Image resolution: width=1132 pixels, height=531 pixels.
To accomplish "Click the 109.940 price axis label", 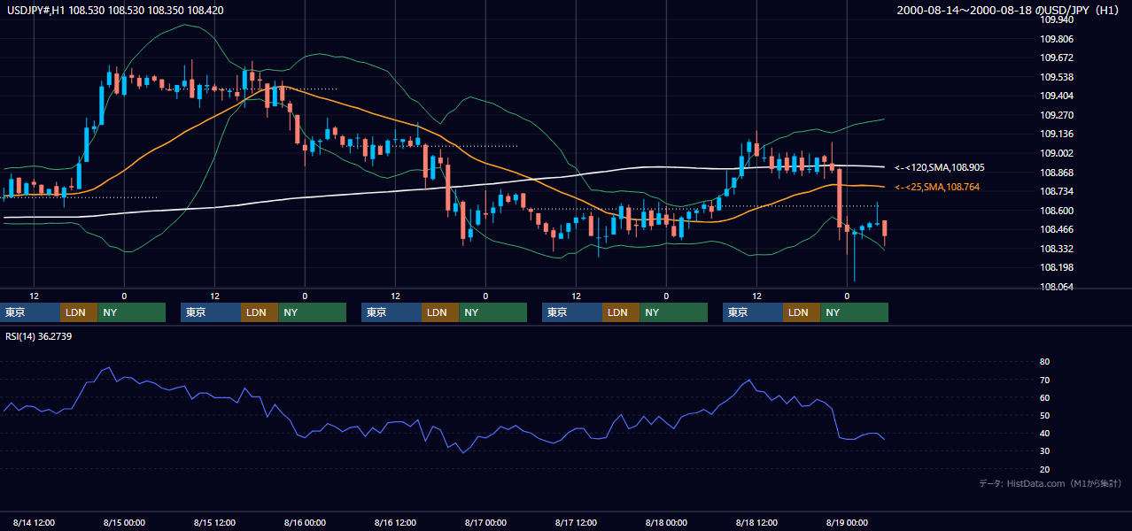I will [1058, 19].
